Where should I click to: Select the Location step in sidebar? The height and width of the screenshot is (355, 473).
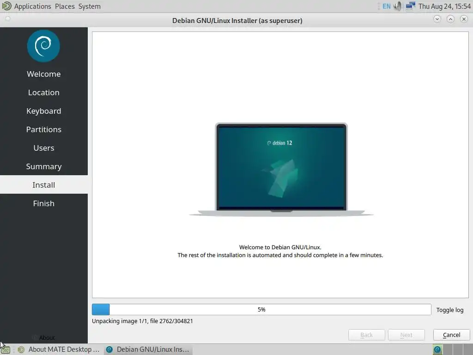44,92
